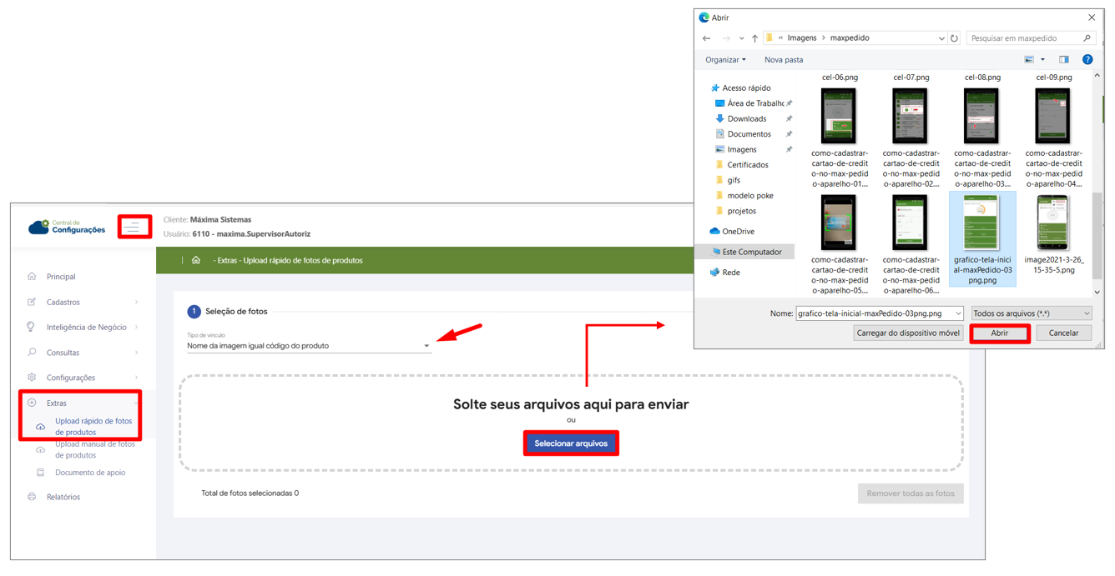This screenshot has height=576, width=1115.
Task: Expand the Consultas sidebar menu
Action: click(63, 353)
